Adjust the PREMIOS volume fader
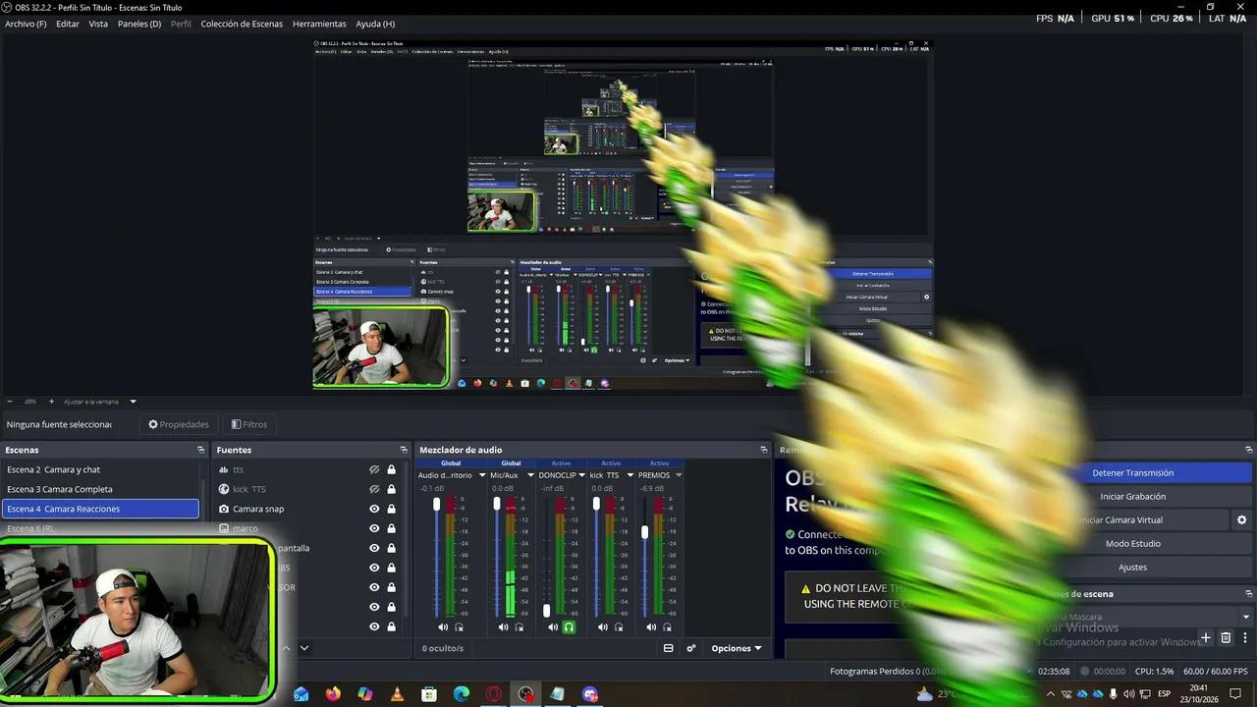 644,531
